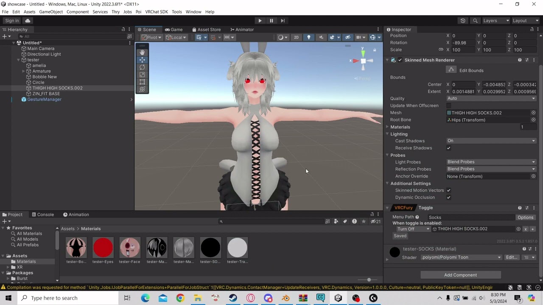Screen dimensions: 543x305
Task: Toggle Update When Offscreen checkbox
Action: pyautogui.click(x=449, y=105)
